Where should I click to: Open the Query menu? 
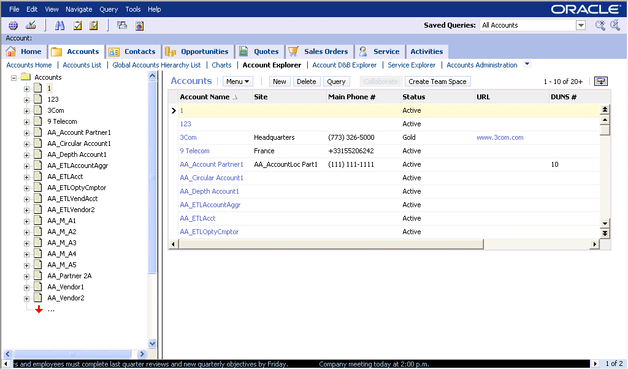point(109,9)
